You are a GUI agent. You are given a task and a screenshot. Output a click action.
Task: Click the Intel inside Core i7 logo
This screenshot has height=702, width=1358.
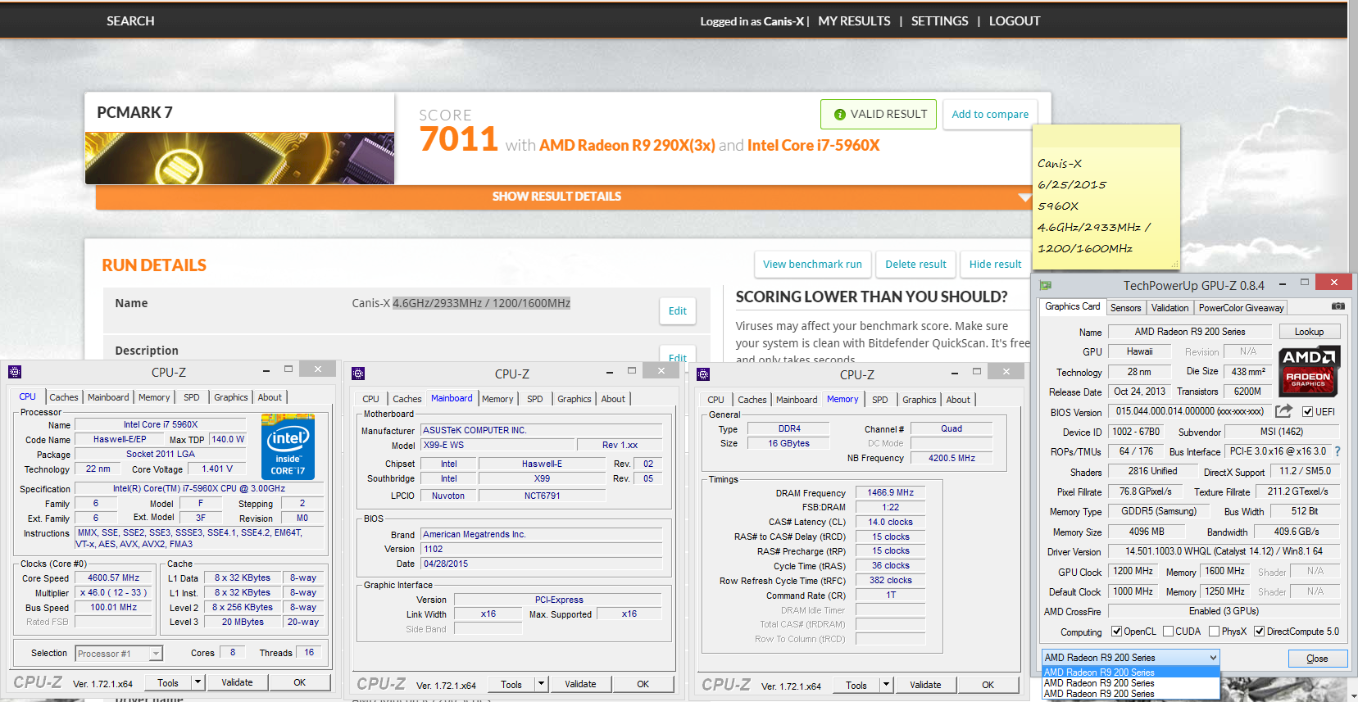[x=288, y=446]
